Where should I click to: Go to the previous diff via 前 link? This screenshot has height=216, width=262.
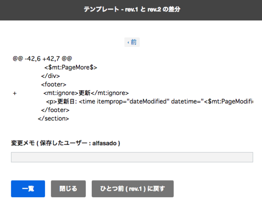[x=132, y=42]
